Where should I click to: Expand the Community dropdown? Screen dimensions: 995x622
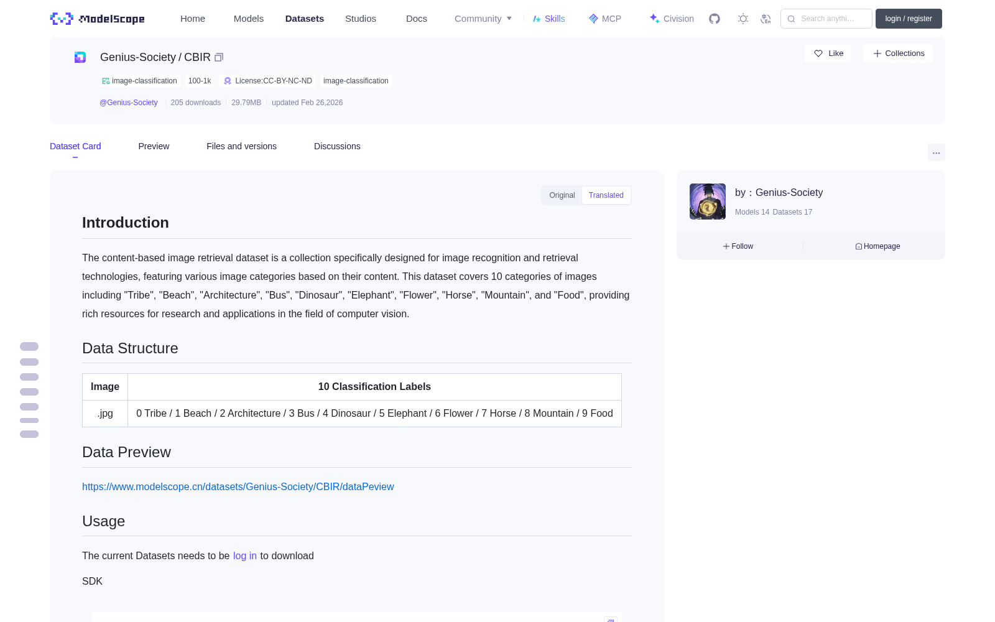click(x=483, y=19)
